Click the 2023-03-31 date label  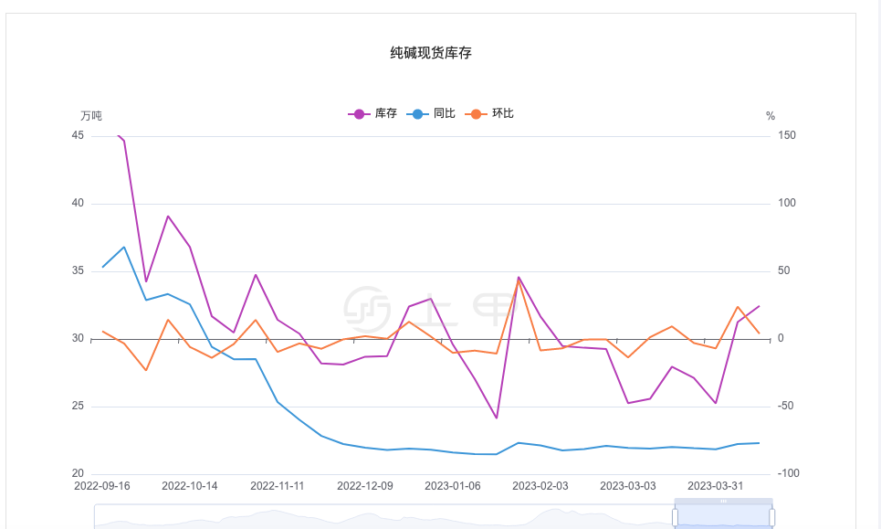715,486
